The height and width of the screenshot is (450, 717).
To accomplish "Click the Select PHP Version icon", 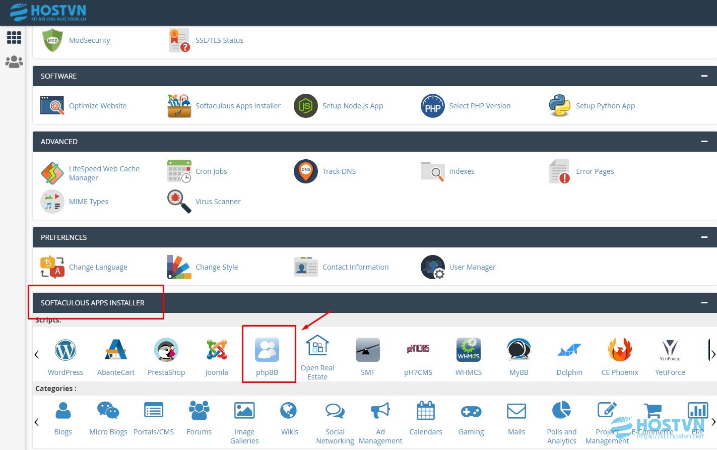I will (x=433, y=106).
